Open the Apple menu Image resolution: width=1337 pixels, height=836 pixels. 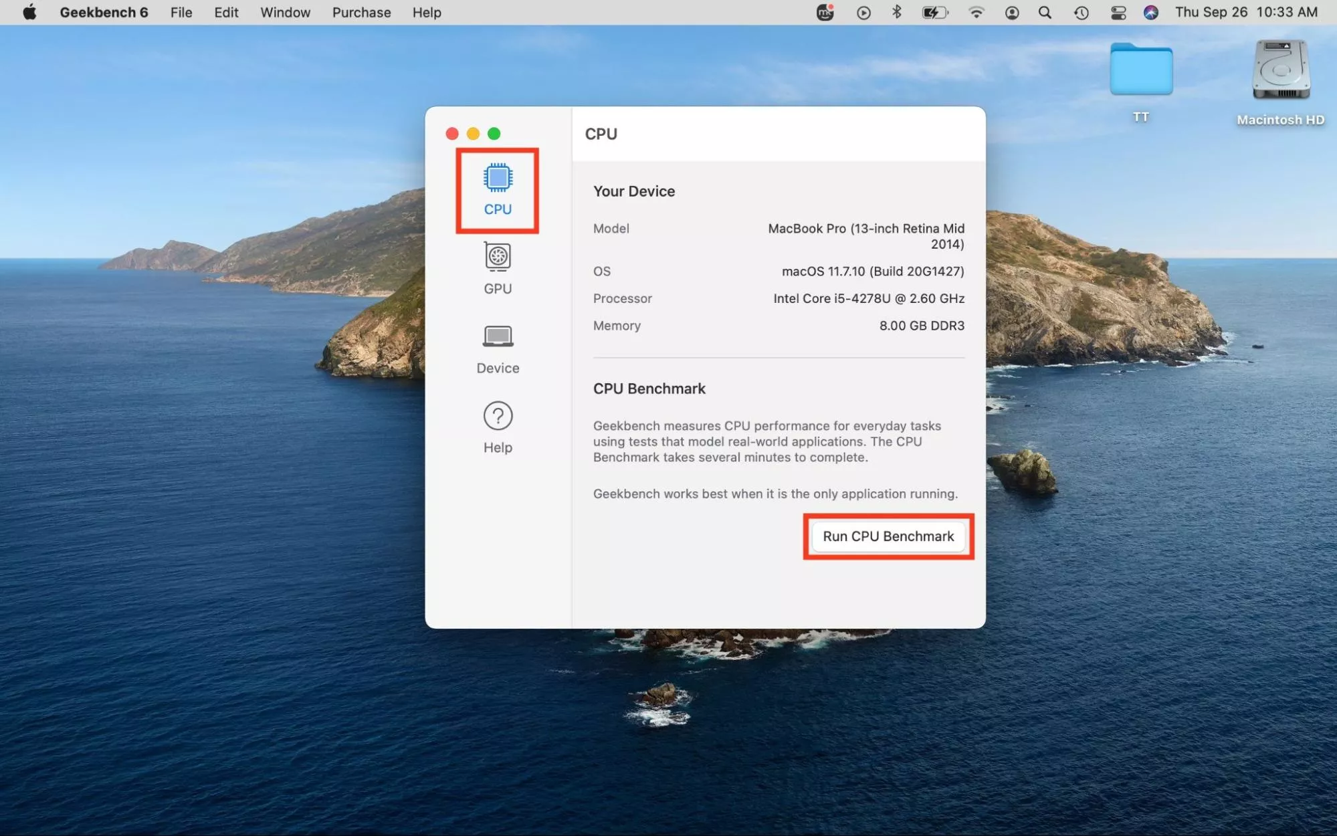point(29,13)
